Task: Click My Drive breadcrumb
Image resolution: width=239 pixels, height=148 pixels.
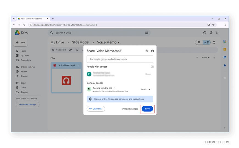Action: point(57,42)
